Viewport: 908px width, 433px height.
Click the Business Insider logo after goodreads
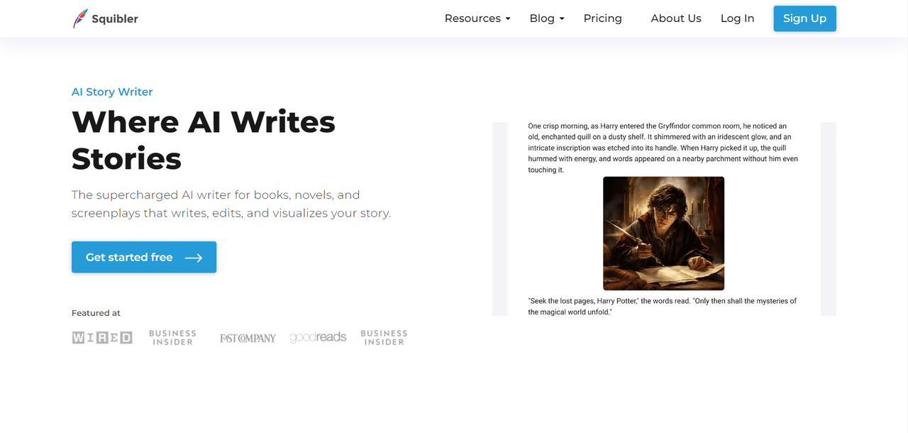click(384, 338)
